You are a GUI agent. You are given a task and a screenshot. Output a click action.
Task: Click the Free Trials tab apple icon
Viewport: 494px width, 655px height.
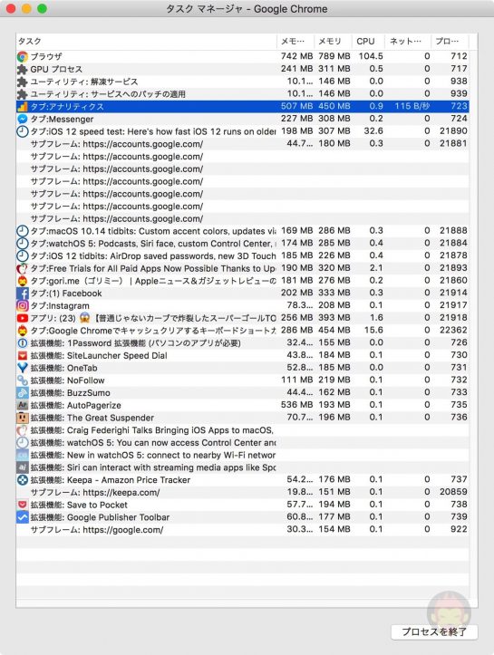click(23, 268)
